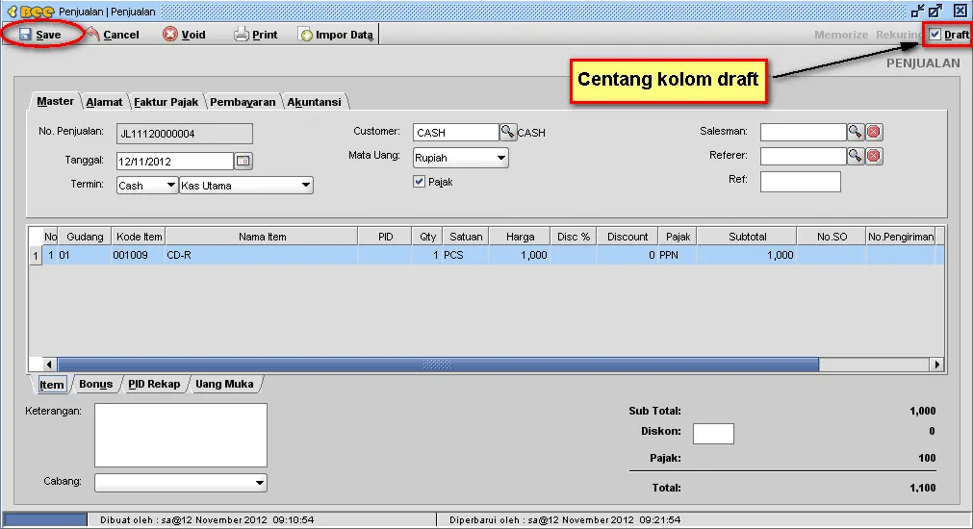Screen dimensions: 973x529
Task: Click the detach window icon
Action: (x=918, y=11)
